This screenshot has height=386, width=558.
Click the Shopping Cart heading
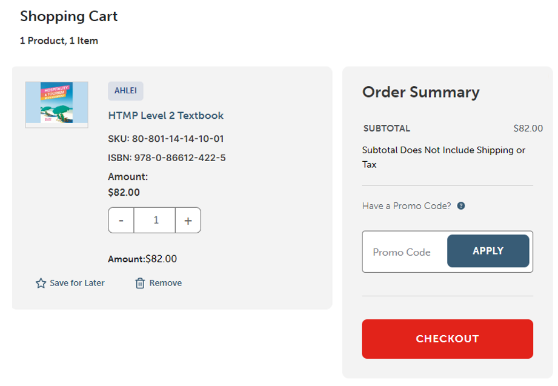pos(68,16)
